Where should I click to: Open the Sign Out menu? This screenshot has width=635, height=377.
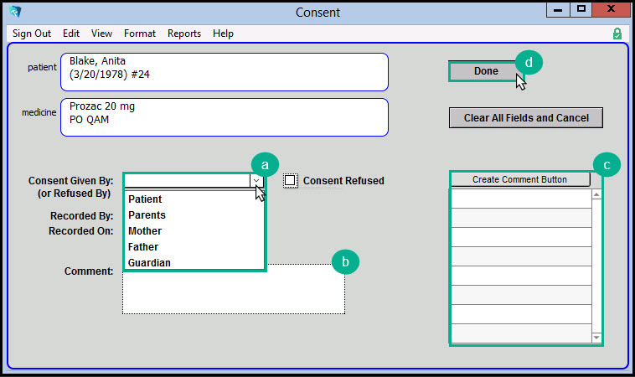[31, 34]
